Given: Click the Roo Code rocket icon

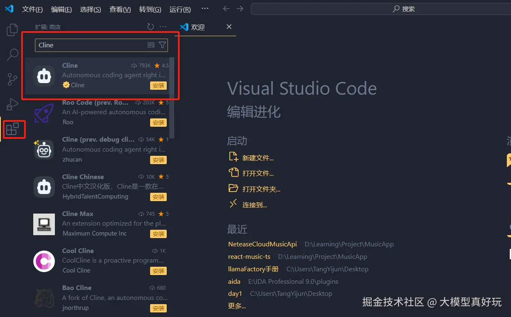Looking at the screenshot, I should coord(44,113).
